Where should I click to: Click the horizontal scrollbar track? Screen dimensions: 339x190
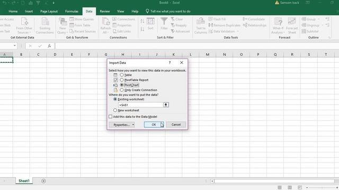274,181
